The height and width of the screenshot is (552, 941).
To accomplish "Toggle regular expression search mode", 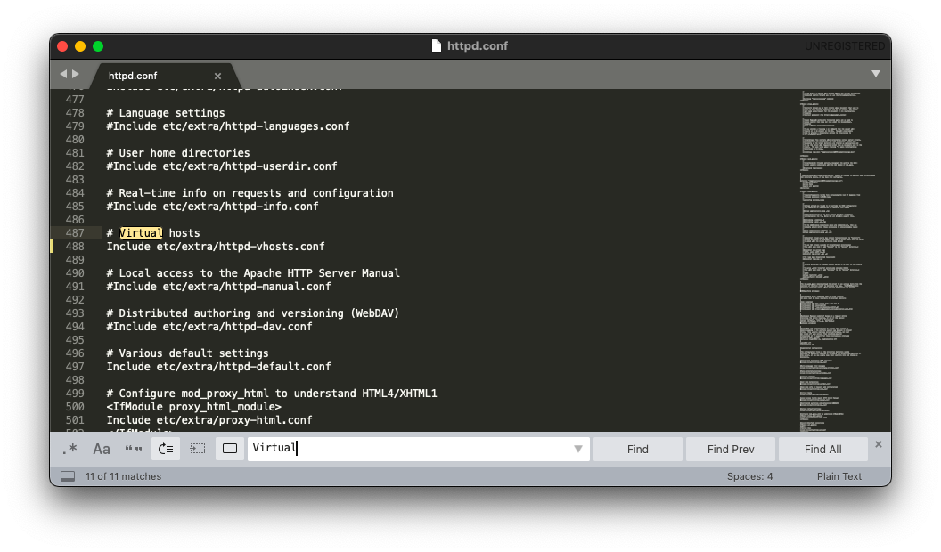I will (70, 449).
